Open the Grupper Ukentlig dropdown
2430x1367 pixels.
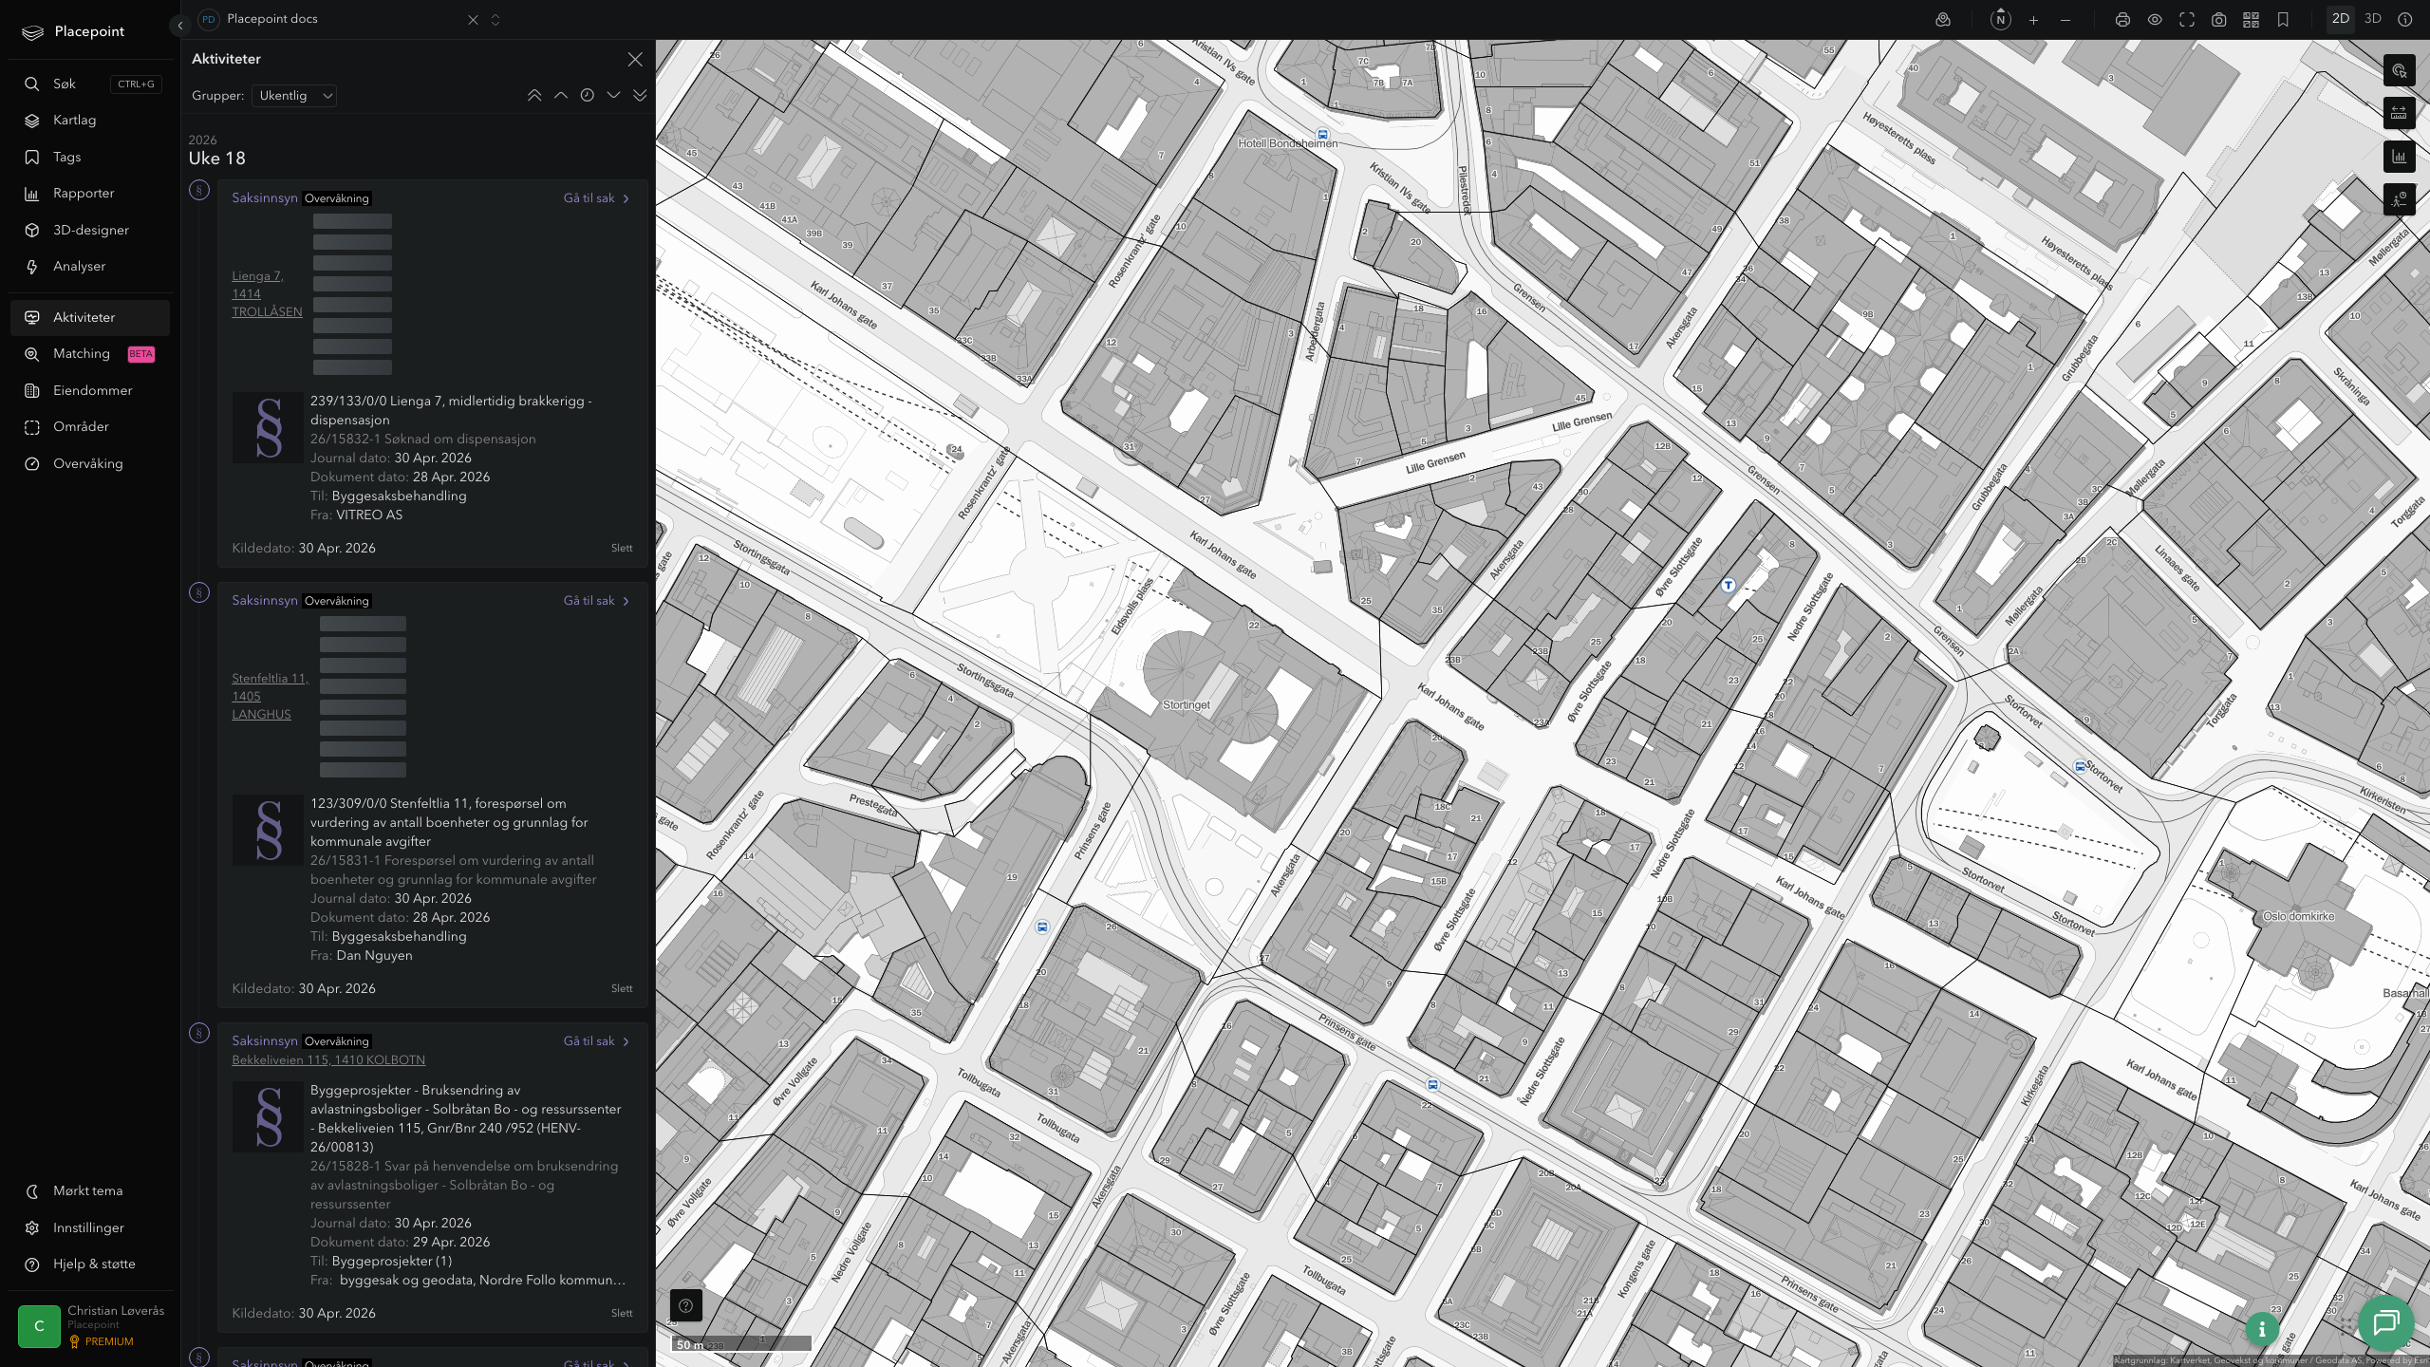[294, 96]
